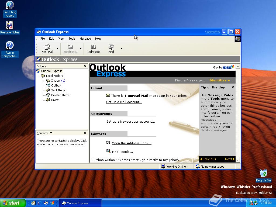Click the Outlook Express quick launch icon
This screenshot has height=207, width=276.
coord(46,203)
